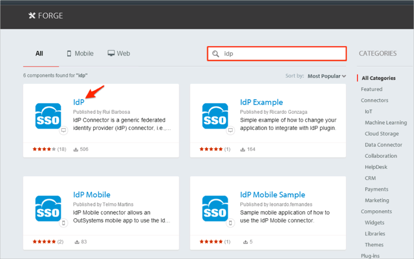Open the IdP component title link
Image resolution: width=414 pixels, height=259 pixels.
click(79, 102)
